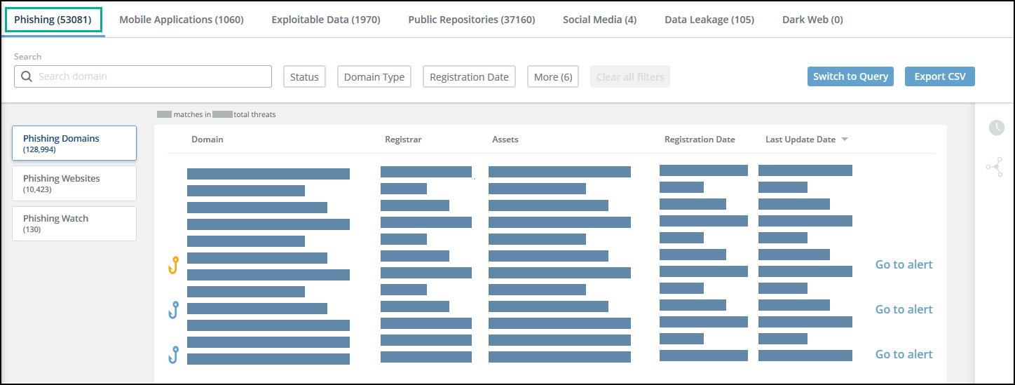Click the bottom blue hook icon
Viewport: 1015px width, 385px height.
click(174, 355)
